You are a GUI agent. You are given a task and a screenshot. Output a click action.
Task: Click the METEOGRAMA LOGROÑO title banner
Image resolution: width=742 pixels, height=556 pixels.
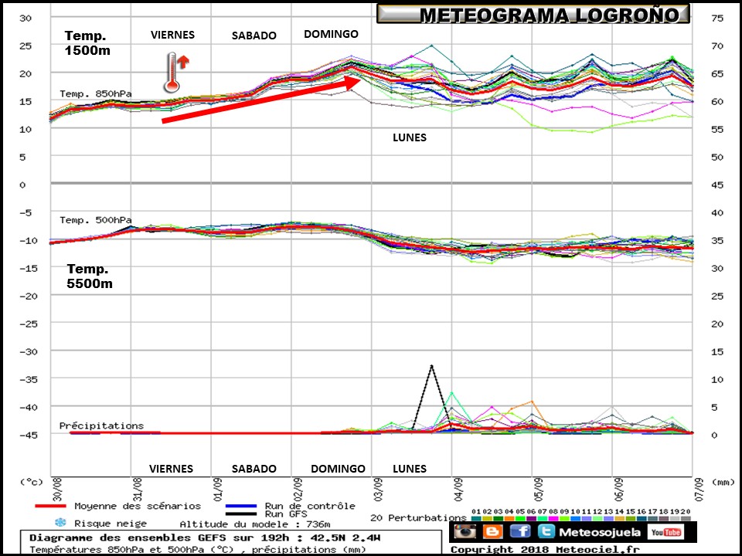tap(533, 14)
